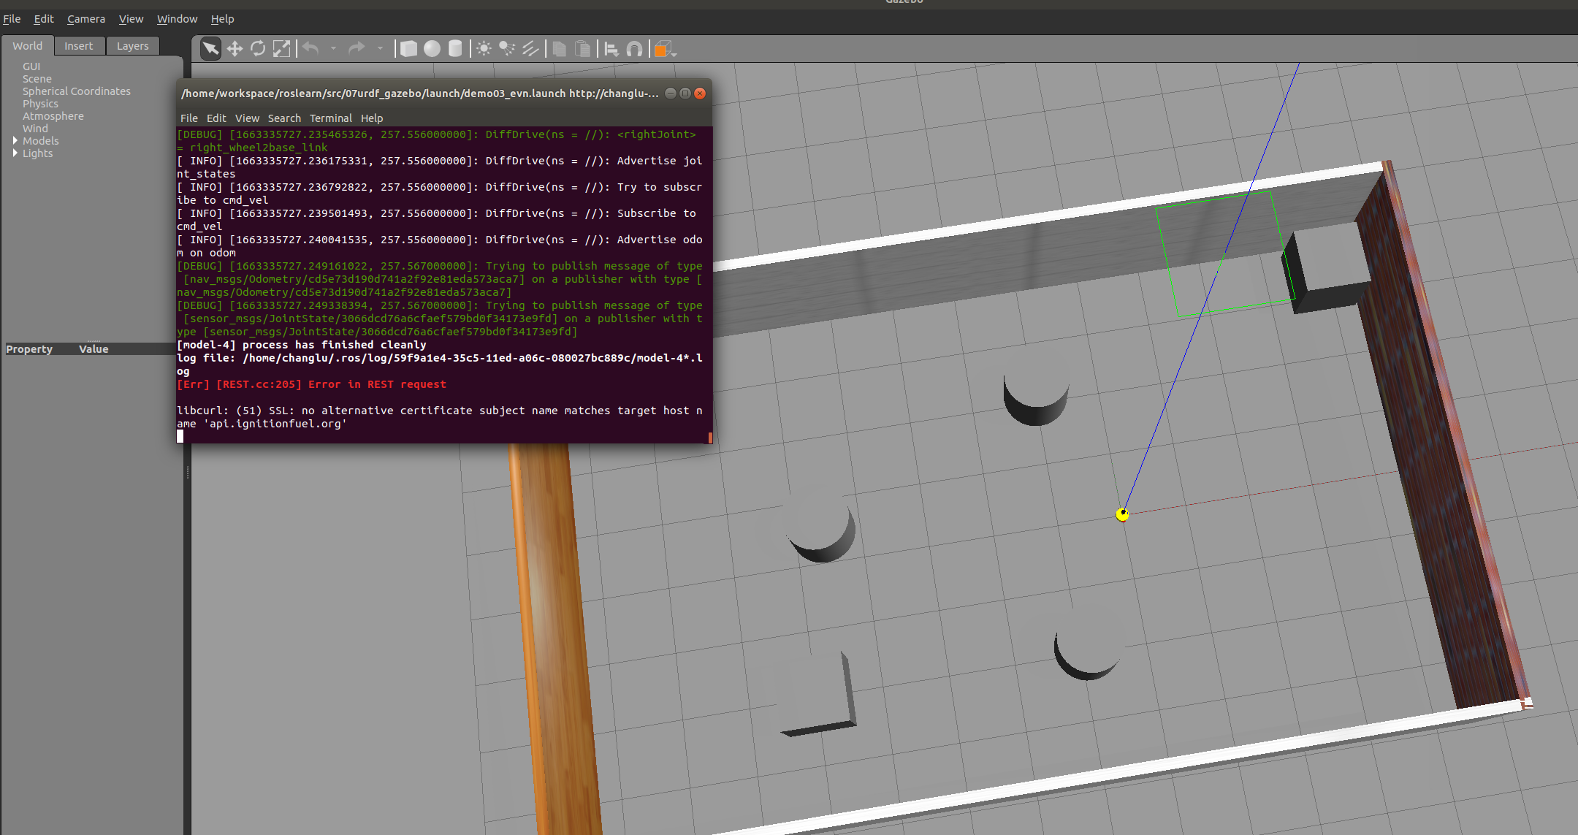Add a directional light
The image size is (1578, 835).
tap(530, 49)
